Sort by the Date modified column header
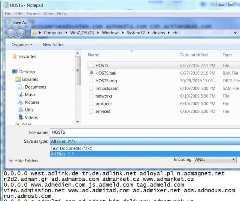Screen dimensions: 240x201 (x=194, y=55)
